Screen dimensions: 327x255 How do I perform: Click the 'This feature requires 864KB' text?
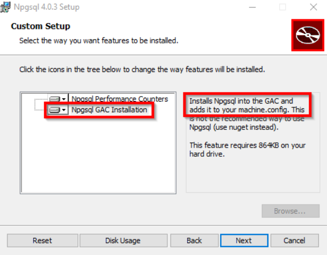247,149
